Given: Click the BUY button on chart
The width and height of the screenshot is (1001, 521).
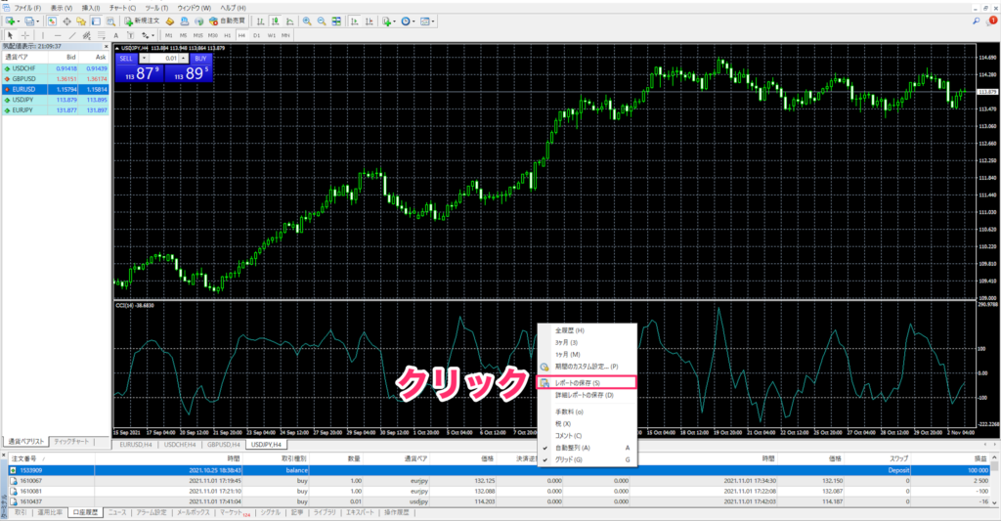Looking at the screenshot, I should [200, 58].
